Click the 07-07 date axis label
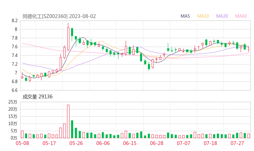Screen dimensions: 254x151 [x=183, y=143]
